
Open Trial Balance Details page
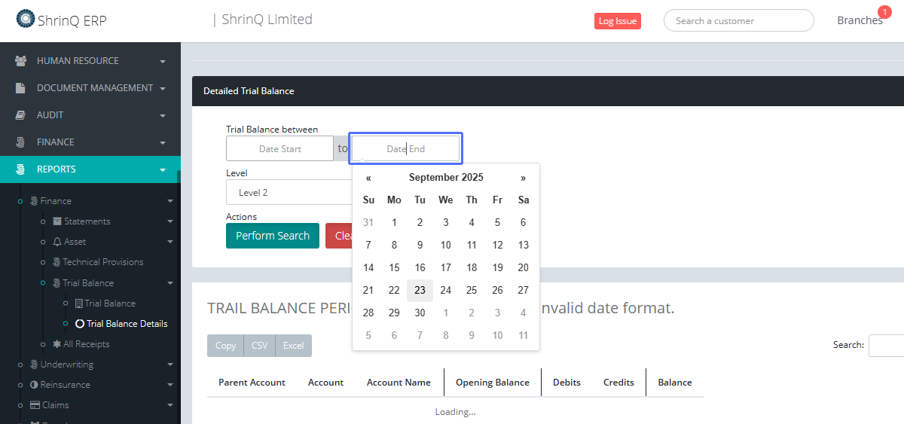(127, 324)
